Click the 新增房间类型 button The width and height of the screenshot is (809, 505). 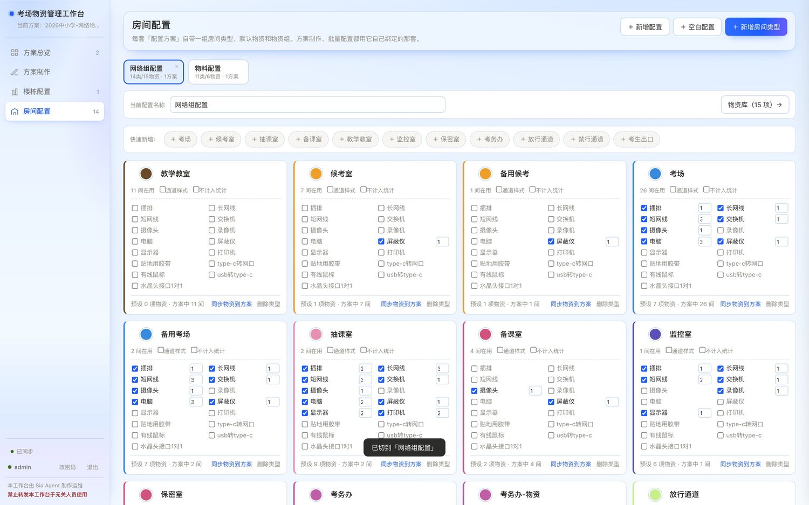pos(756,27)
